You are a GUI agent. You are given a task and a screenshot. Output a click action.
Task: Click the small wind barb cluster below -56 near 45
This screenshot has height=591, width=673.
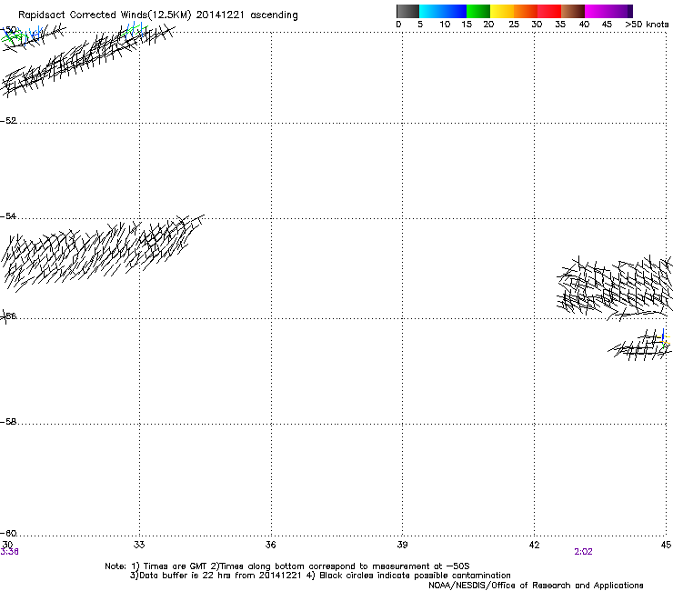640,346
